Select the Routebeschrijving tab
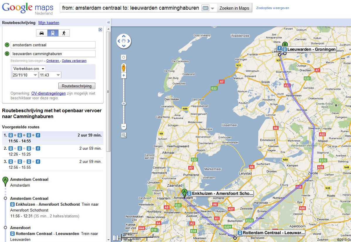351x242 pixels. [x=18, y=23]
